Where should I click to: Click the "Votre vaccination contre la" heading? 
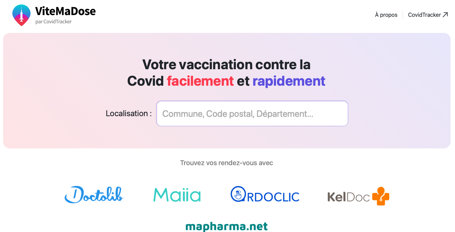[226, 64]
